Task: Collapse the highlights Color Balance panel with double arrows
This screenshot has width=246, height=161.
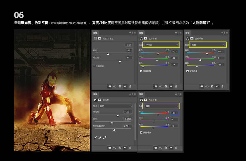Action: tap(223, 33)
